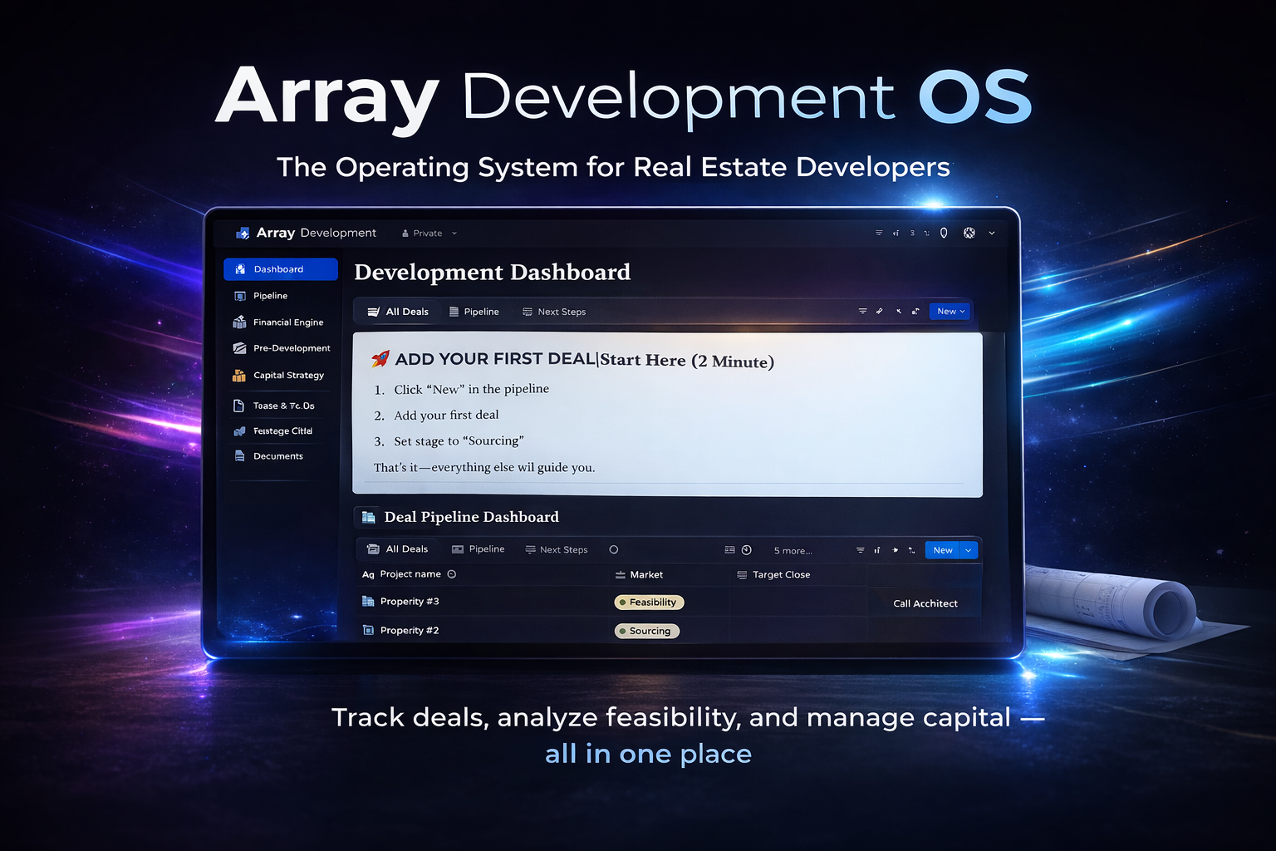Image resolution: width=1276 pixels, height=851 pixels.
Task: Click the Target Close column header
Action: 773,575
